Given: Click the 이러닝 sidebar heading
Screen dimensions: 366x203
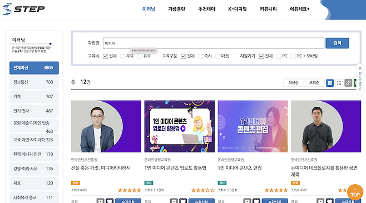Looking at the screenshot, I should (x=18, y=40).
